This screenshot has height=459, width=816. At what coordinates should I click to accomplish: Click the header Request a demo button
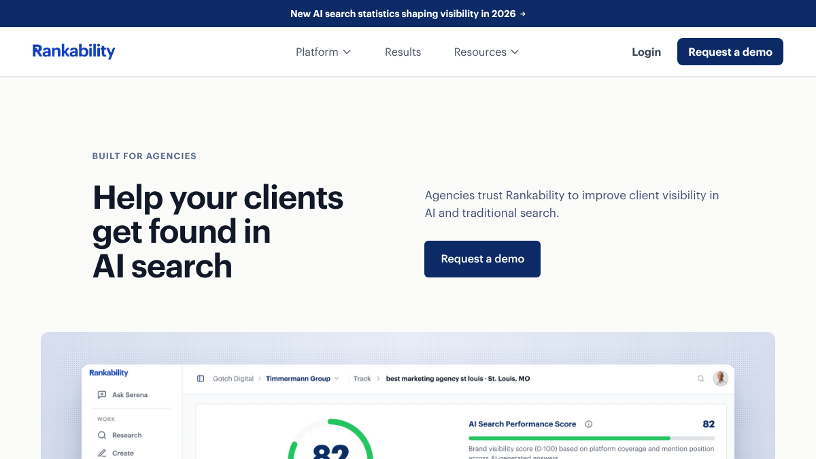[x=730, y=52]
